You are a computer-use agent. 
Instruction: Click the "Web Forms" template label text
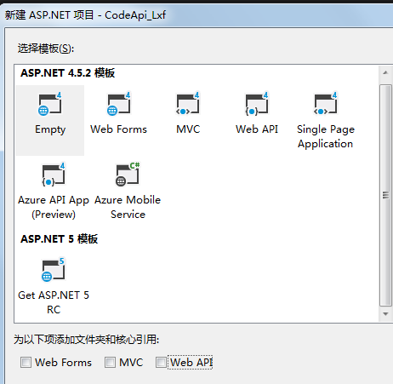click(118, 129)
